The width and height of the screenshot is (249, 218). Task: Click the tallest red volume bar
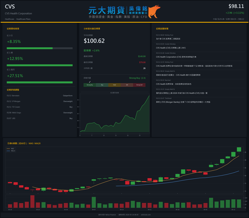32,202
